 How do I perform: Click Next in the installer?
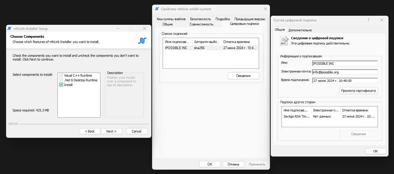111,131
